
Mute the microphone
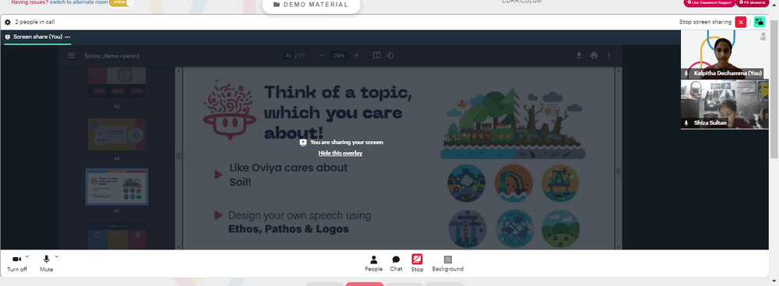coord(46,263)
